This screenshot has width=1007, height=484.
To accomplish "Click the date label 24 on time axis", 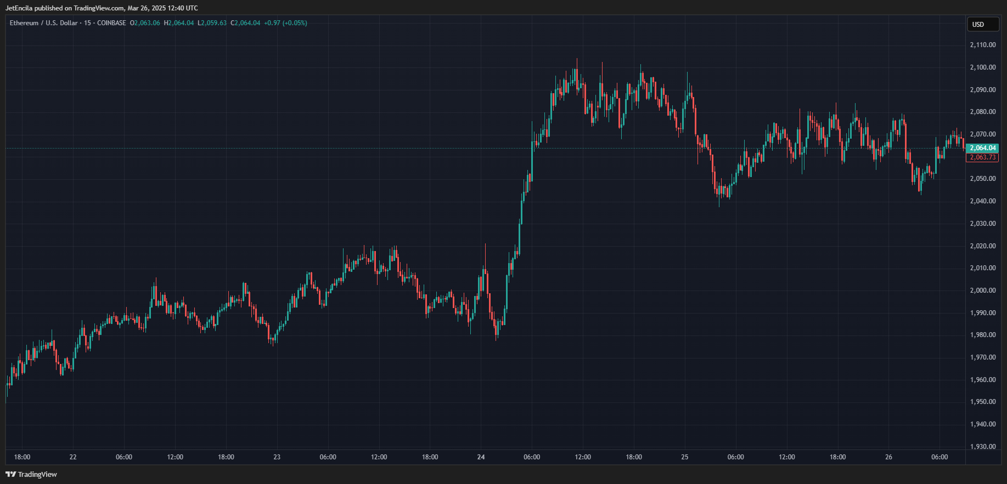I will [481, 457].
